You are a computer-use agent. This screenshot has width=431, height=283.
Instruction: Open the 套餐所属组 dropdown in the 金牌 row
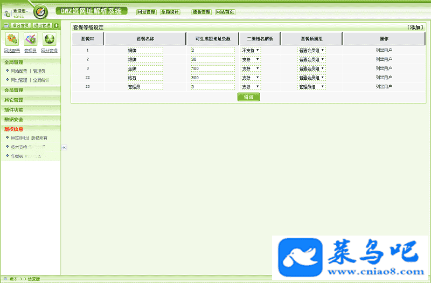tap(311, 68)
